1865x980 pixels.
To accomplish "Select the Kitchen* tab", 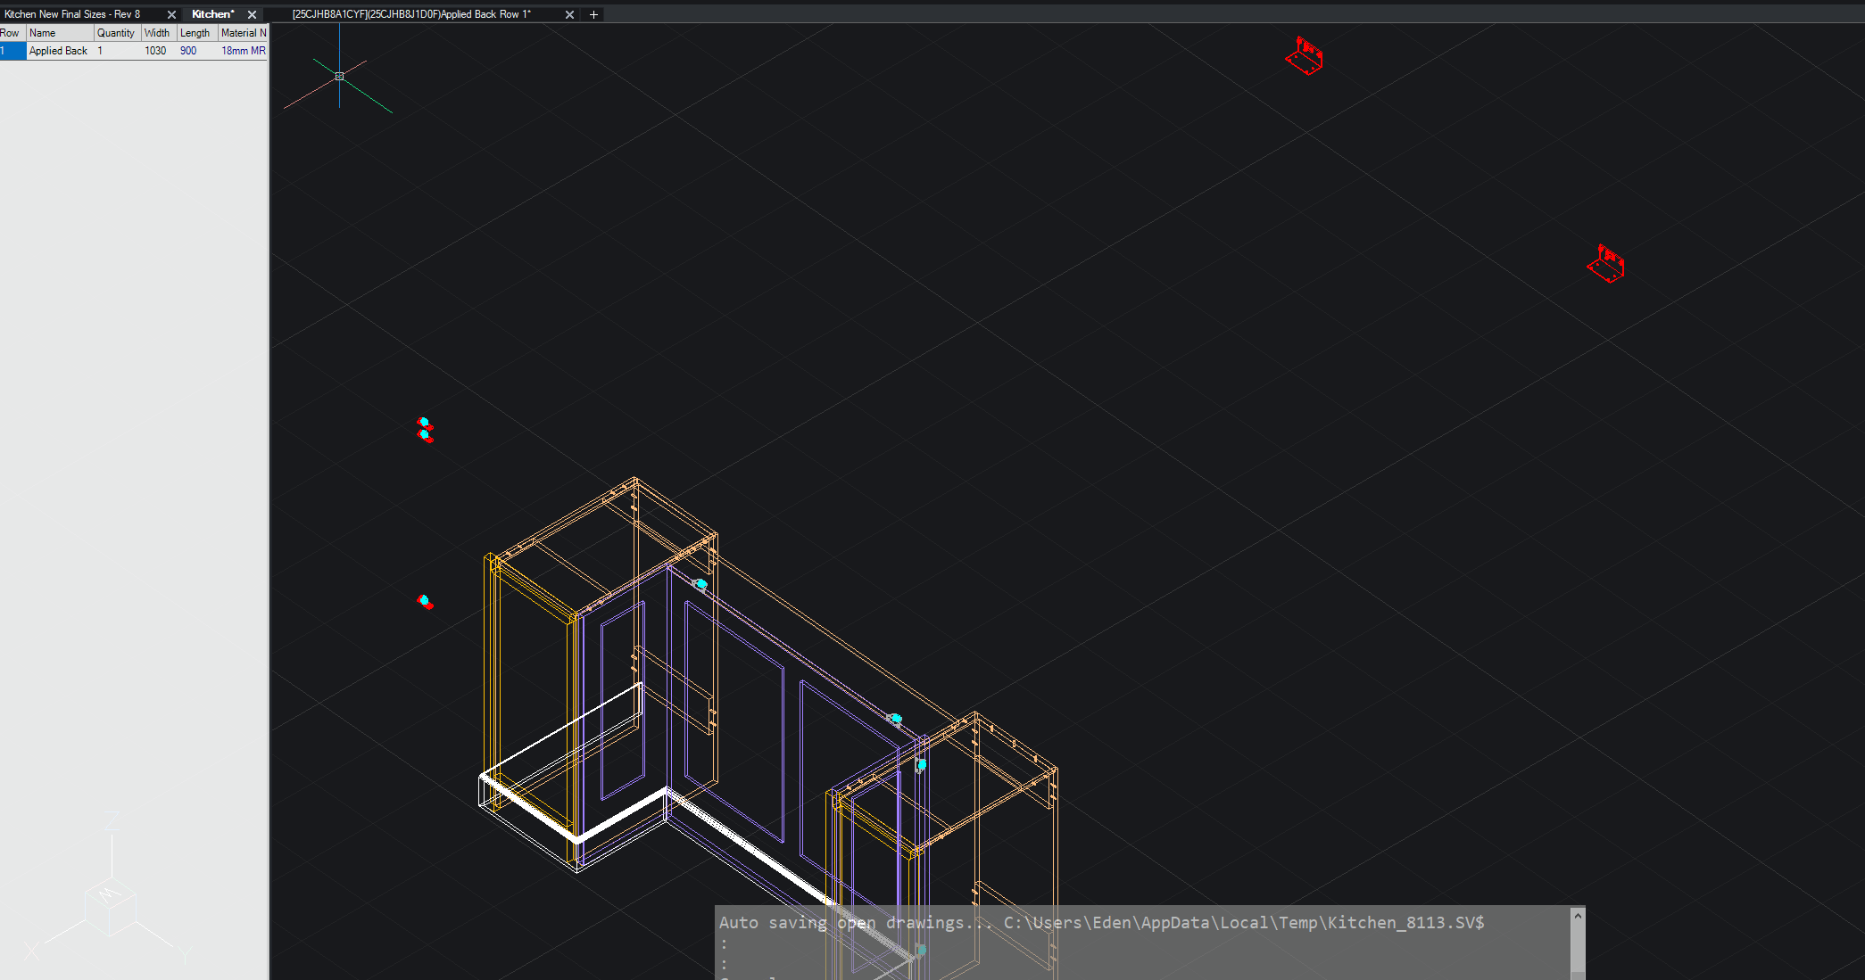I will point(212,14).
